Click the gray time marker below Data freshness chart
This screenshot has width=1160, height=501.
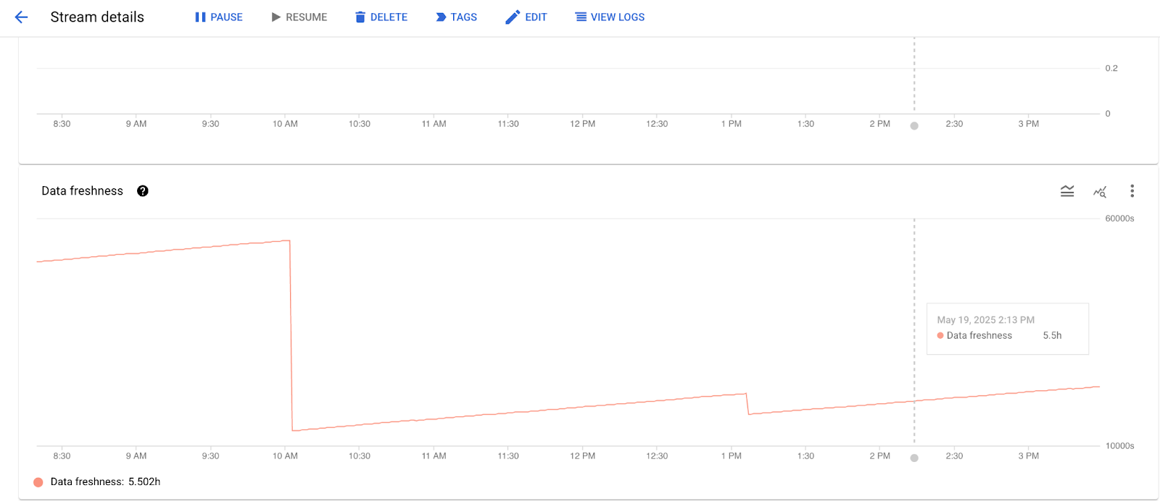pos(914,458)
